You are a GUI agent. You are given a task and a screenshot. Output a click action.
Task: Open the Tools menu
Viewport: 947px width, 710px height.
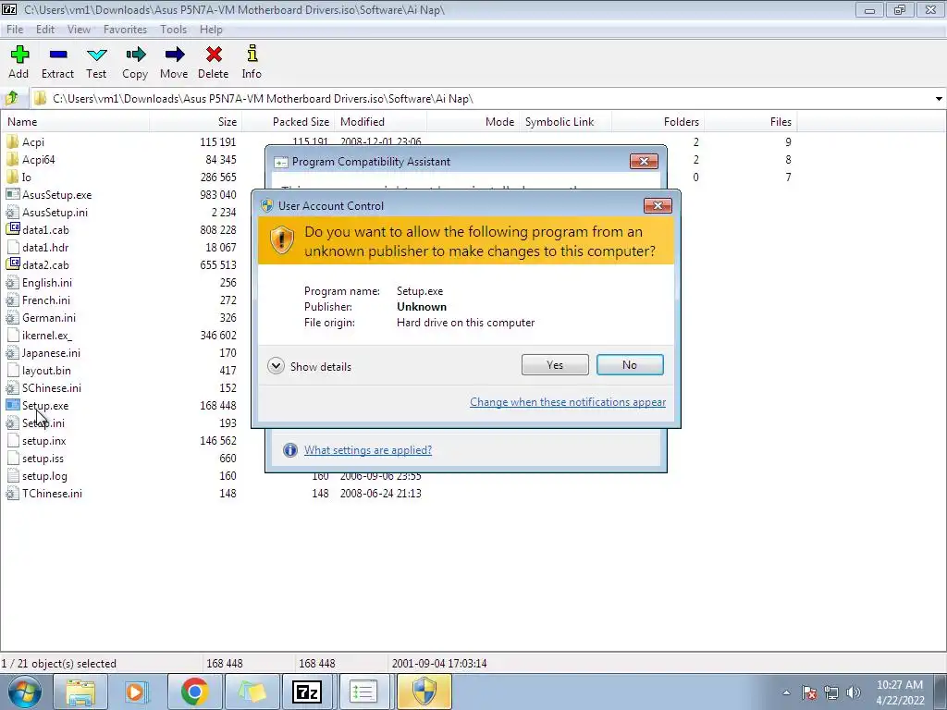click(173, 29)
